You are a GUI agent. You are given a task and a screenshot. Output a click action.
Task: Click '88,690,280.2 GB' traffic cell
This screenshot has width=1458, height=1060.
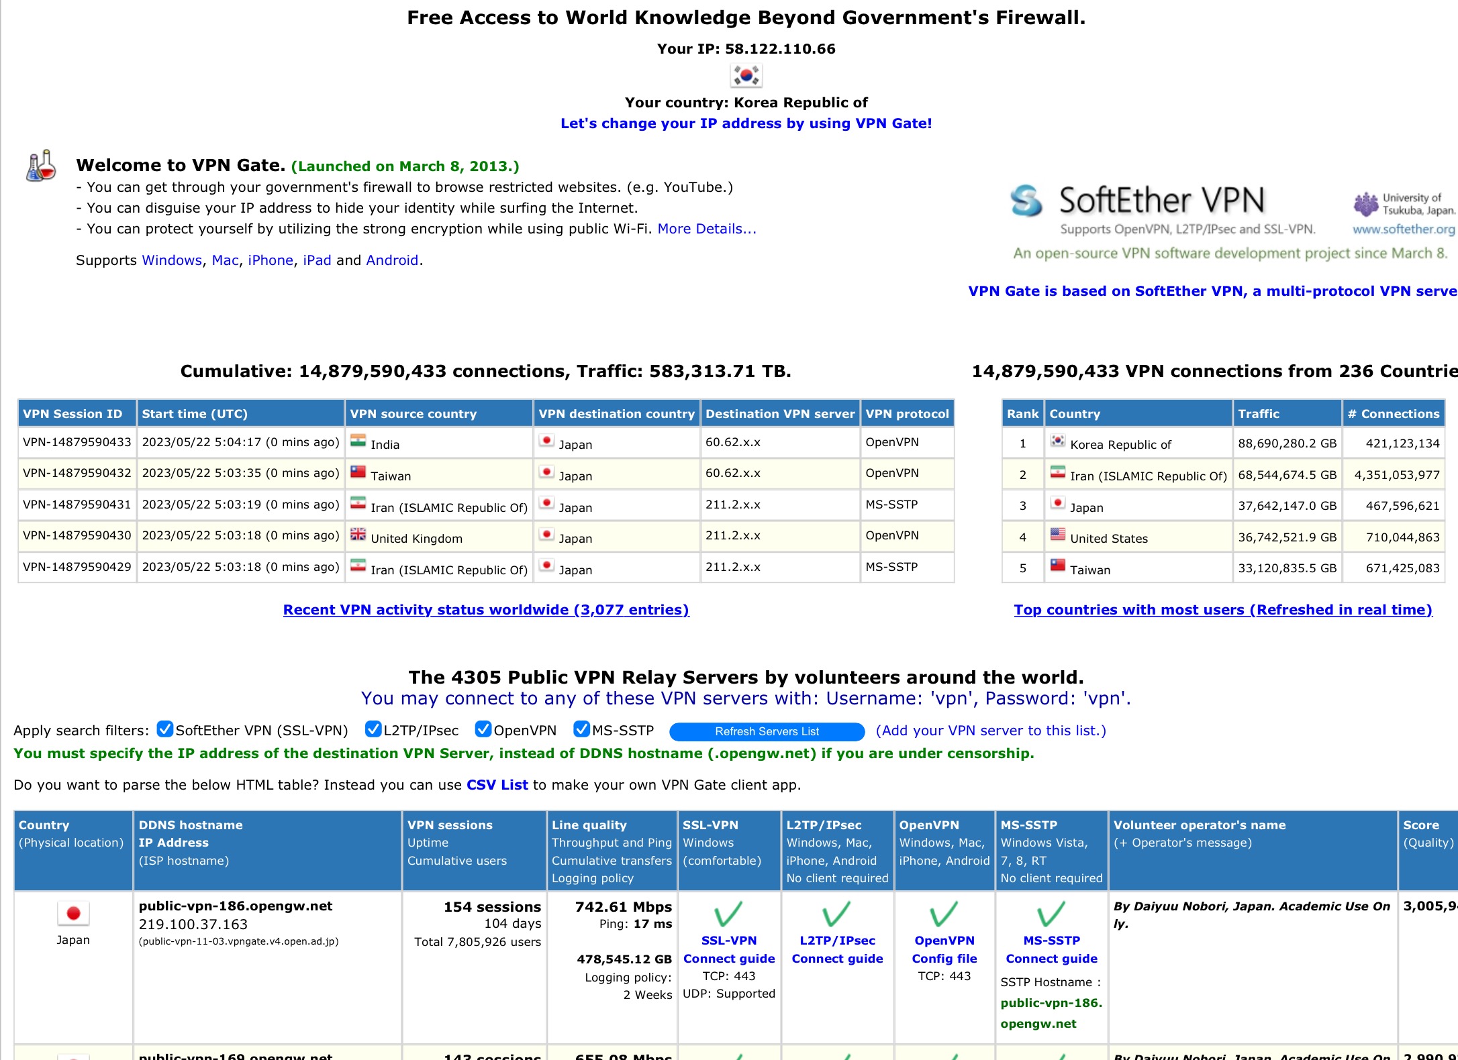[x=1287, y=443]
